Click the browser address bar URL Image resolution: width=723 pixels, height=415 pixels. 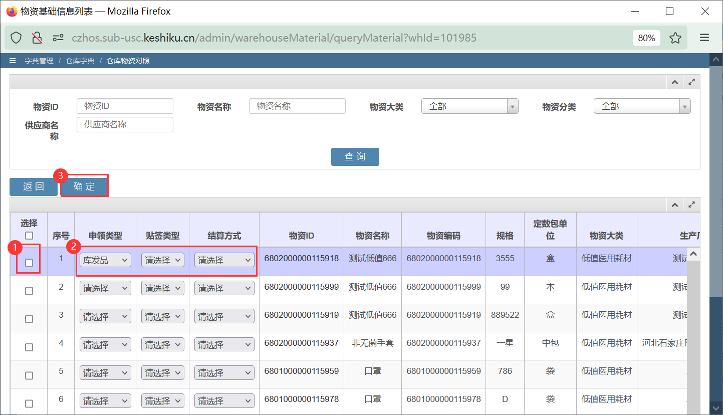(274, 38)
